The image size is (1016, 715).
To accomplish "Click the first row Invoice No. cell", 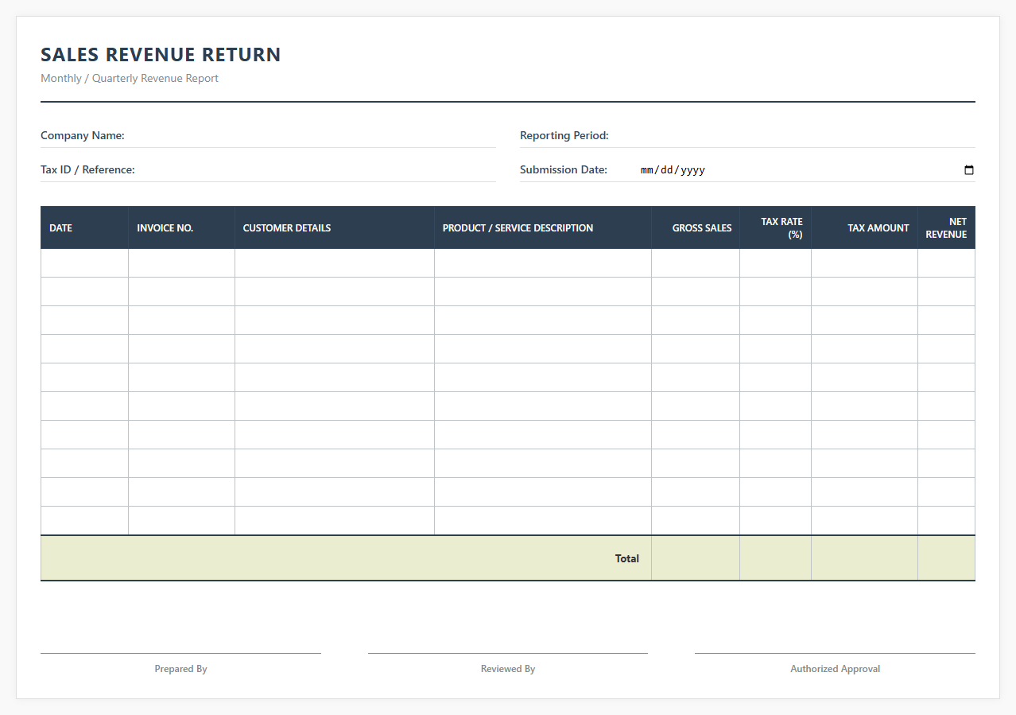I will 181,263.
